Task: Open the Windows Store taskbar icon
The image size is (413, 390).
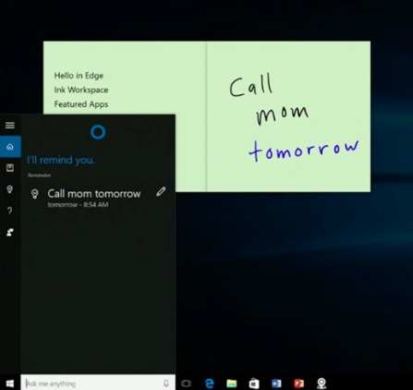Action: (x=254, y=384)
